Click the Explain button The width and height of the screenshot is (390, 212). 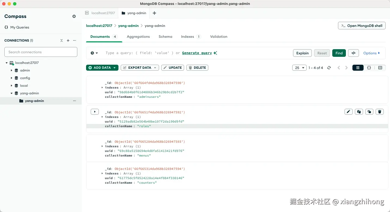coord(302,53)
